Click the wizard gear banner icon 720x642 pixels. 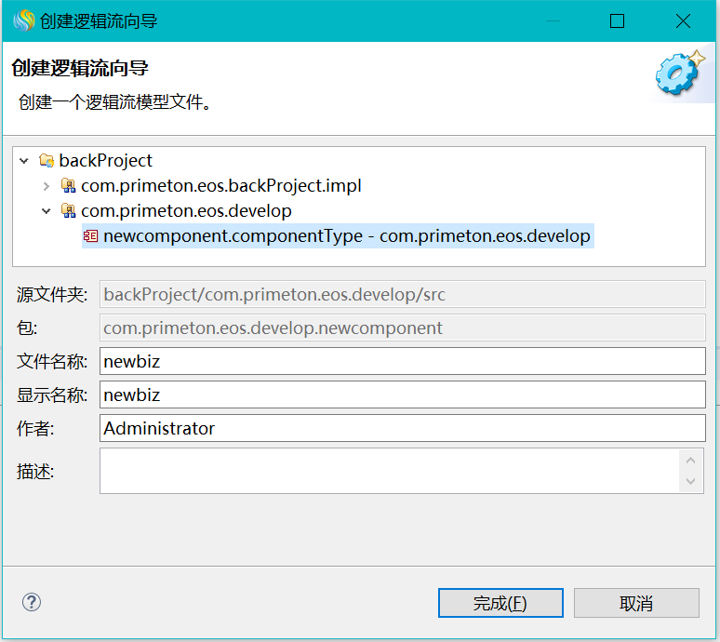pyautogui.click(x=679, y=74)
